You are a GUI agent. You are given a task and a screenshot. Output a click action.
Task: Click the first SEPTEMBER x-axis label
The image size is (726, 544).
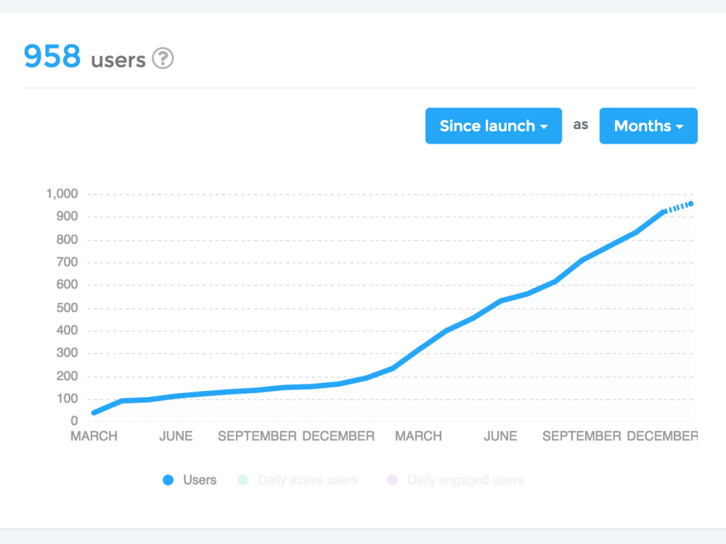(258, 436)
